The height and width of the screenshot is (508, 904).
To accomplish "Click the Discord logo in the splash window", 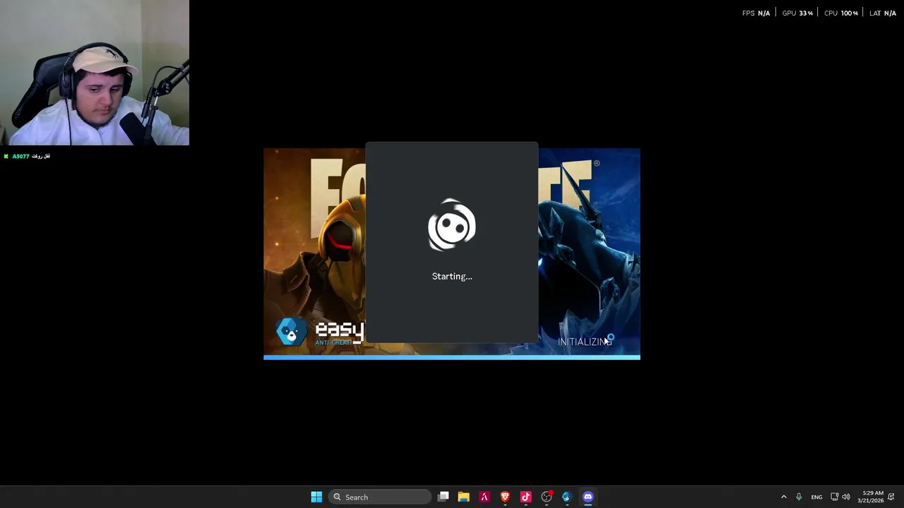I will point(452,226).
